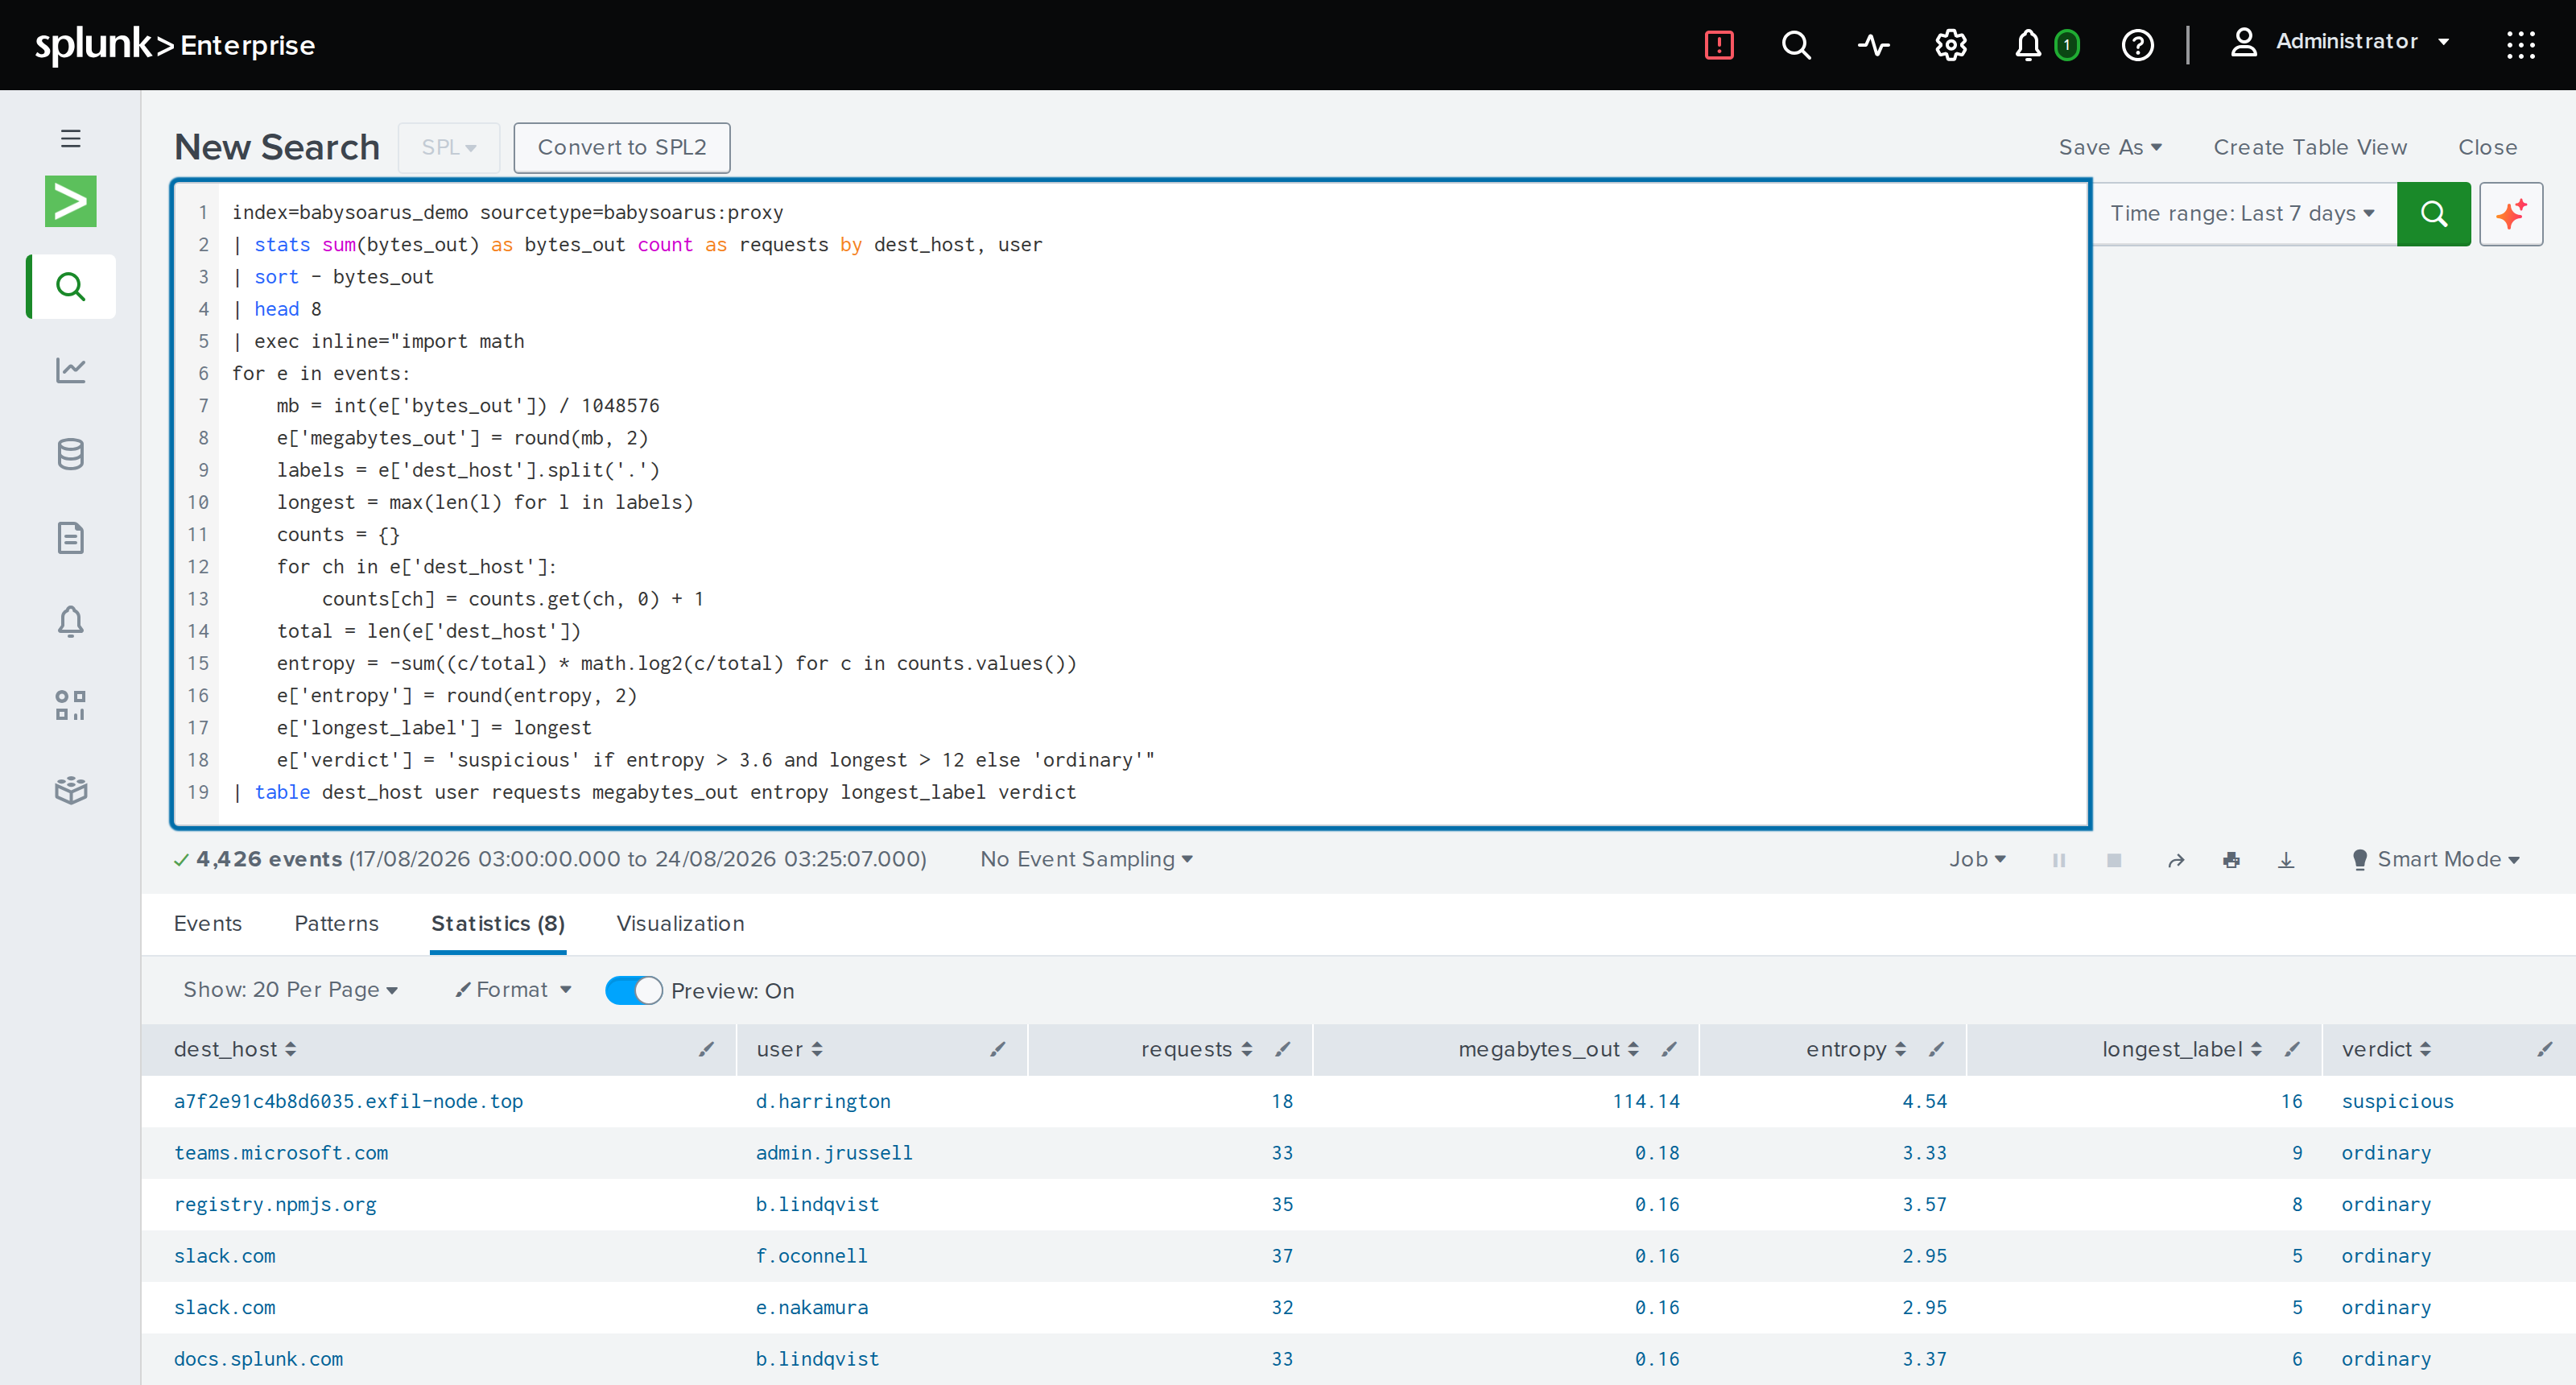Sort by megabytes_out column header
The image size is (2576, 1385).
point(1548,1049)
